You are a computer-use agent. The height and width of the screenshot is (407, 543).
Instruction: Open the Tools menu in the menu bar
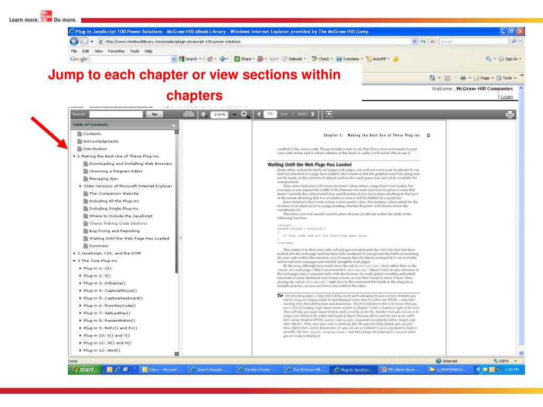coord(135,51)
